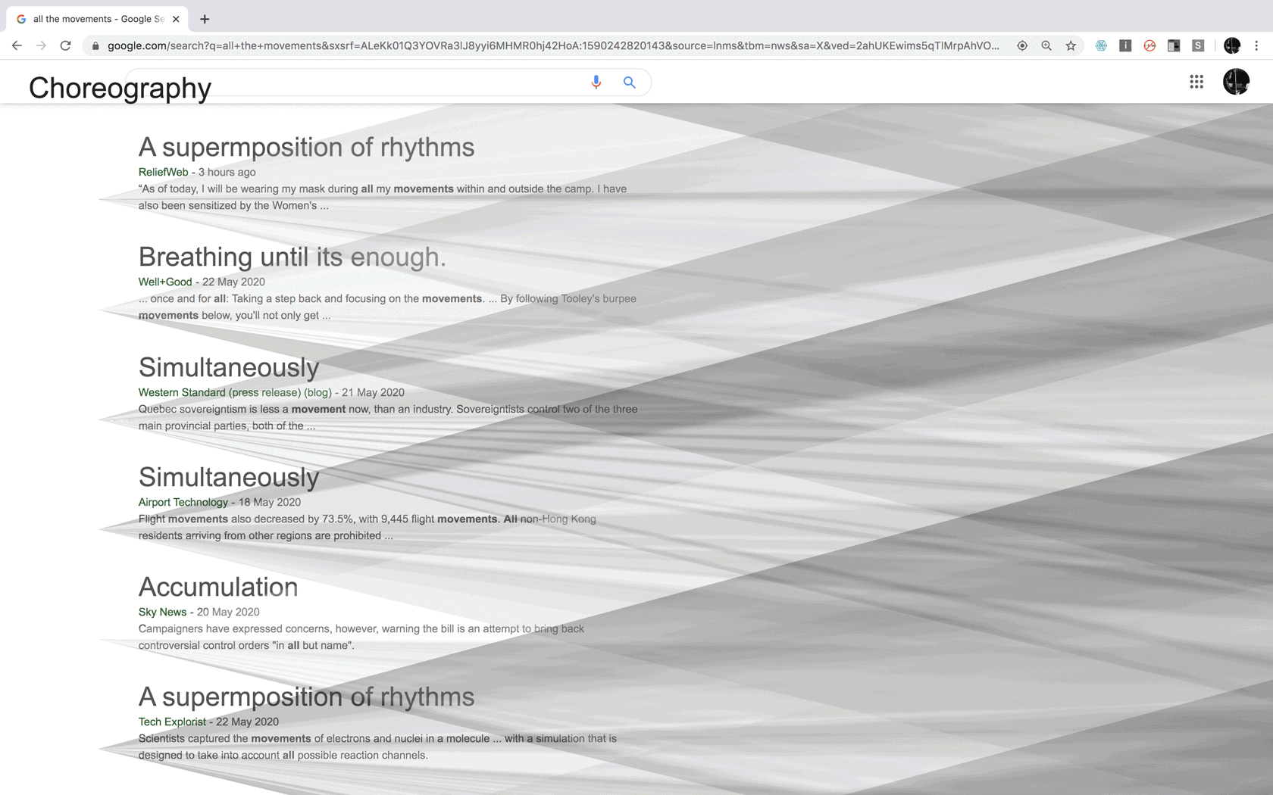Open the Google apps grid
The image size is (1273, 795).
point(1196,82)
